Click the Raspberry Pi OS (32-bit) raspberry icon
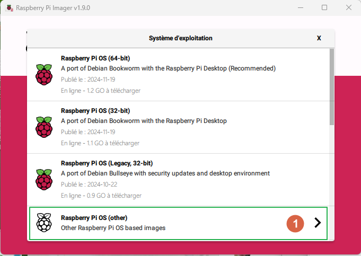This screenshot has width=361, height=256. coord(44,127)
